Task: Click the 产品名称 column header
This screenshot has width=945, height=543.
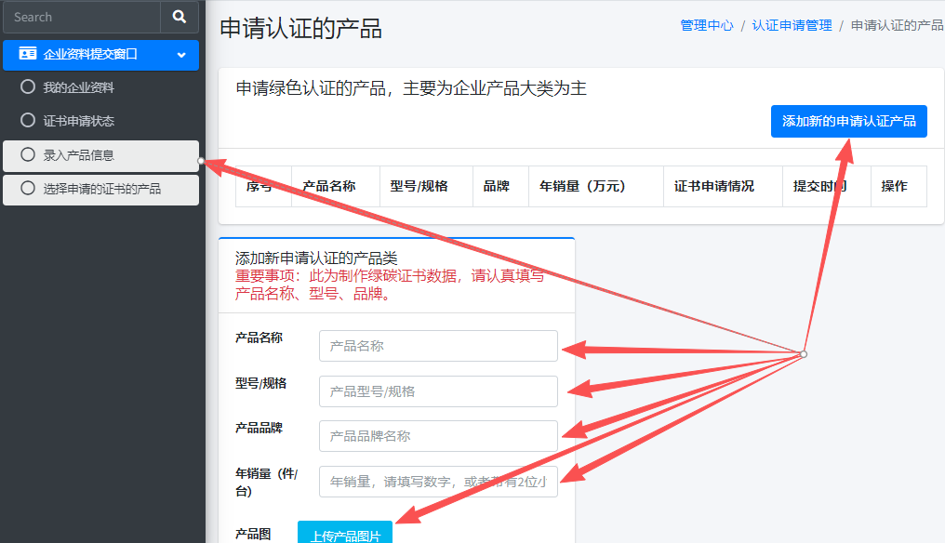Action: pos(336,186)
